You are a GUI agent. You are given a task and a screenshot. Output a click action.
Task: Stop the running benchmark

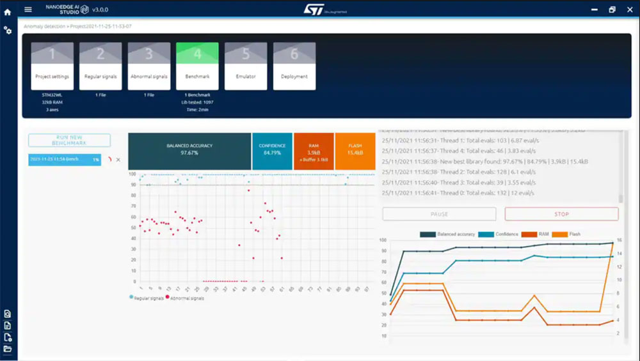562,214
